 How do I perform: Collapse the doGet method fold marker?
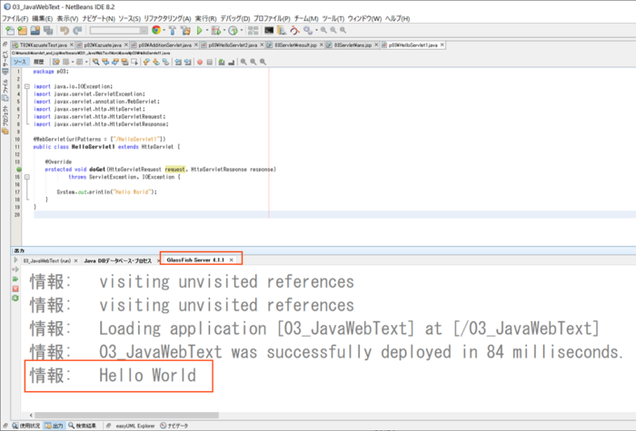(26, 177)
